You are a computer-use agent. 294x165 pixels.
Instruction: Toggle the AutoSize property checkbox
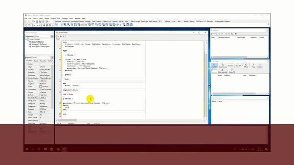click(41, 72)
